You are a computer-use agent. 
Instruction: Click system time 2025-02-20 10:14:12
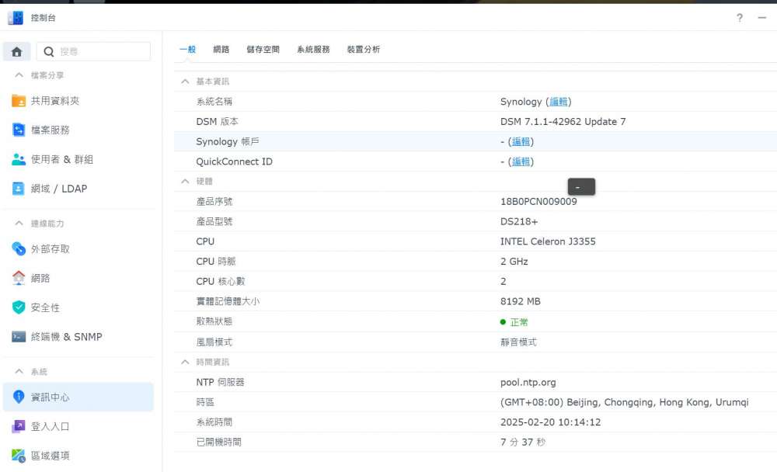[551, 422]
